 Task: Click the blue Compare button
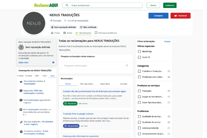point(158,15)
